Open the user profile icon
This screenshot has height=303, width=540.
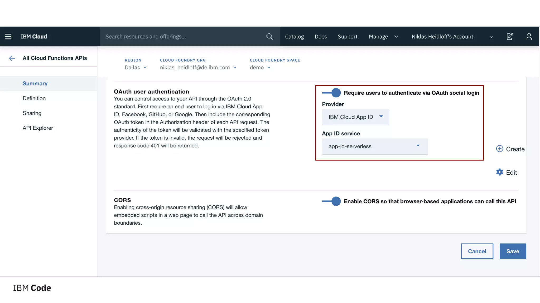pyautogui.click(x=529, y=37)
